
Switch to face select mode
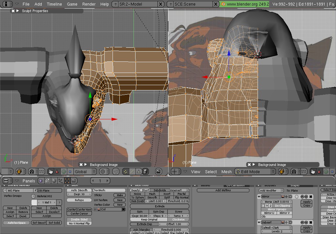coord(139,172)
